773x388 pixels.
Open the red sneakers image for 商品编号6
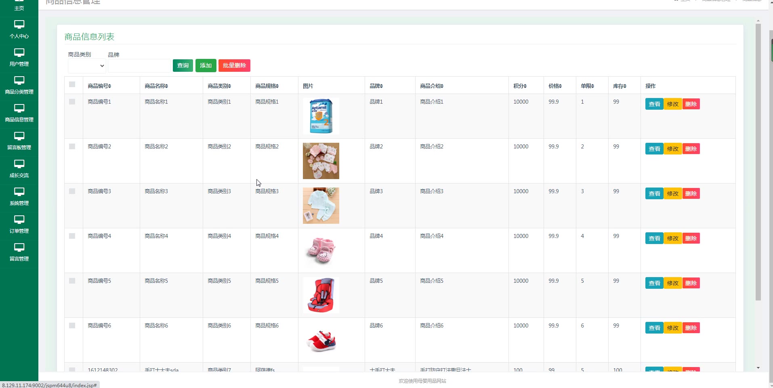321,340
